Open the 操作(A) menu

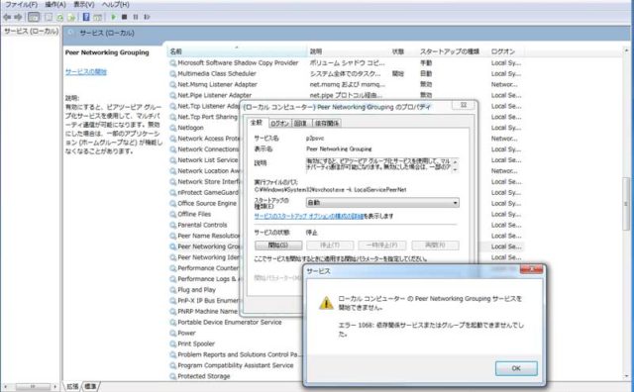click(x=55, y=4)
